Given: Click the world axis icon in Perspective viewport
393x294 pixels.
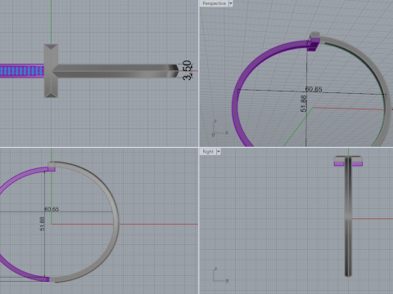Looking at the screenshot, I should tap(219, 128).
